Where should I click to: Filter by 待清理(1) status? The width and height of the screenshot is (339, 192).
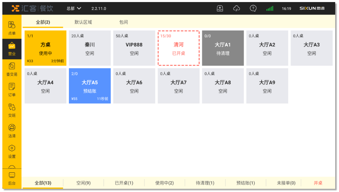click(205, 183)
